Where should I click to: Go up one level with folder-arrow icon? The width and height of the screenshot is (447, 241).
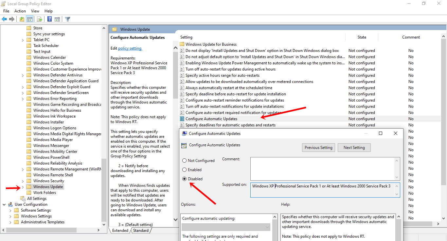click(x=22, y=19)
